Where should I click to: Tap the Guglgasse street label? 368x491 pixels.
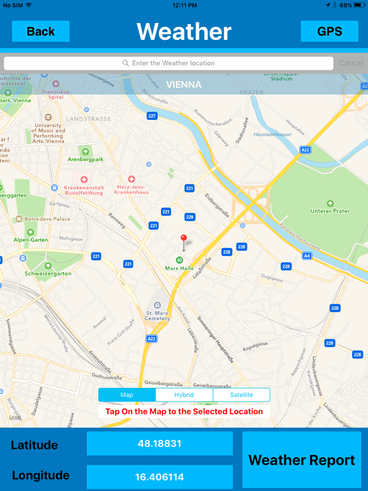coord(272,278)
